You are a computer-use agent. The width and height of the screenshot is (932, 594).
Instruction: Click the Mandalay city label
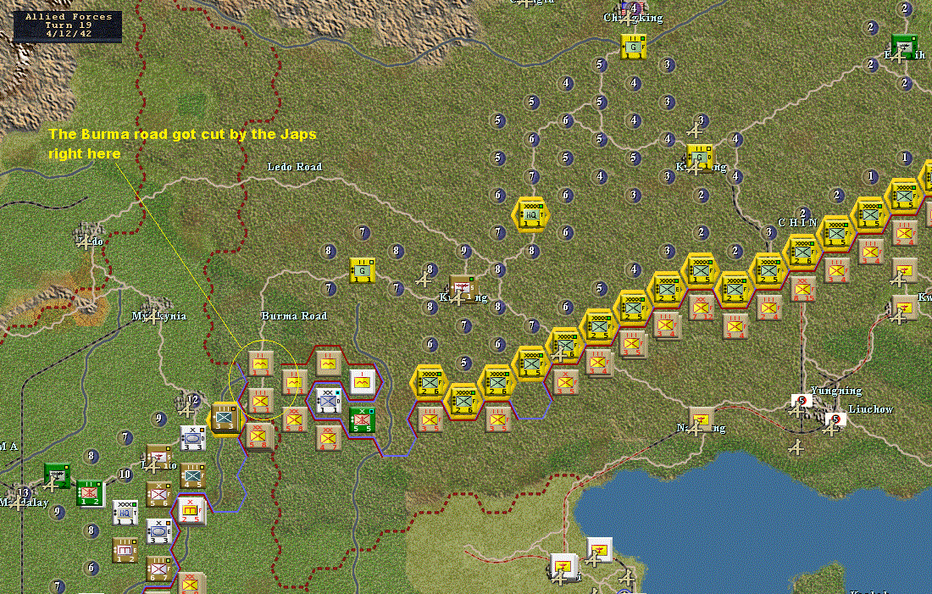point(25,503)
